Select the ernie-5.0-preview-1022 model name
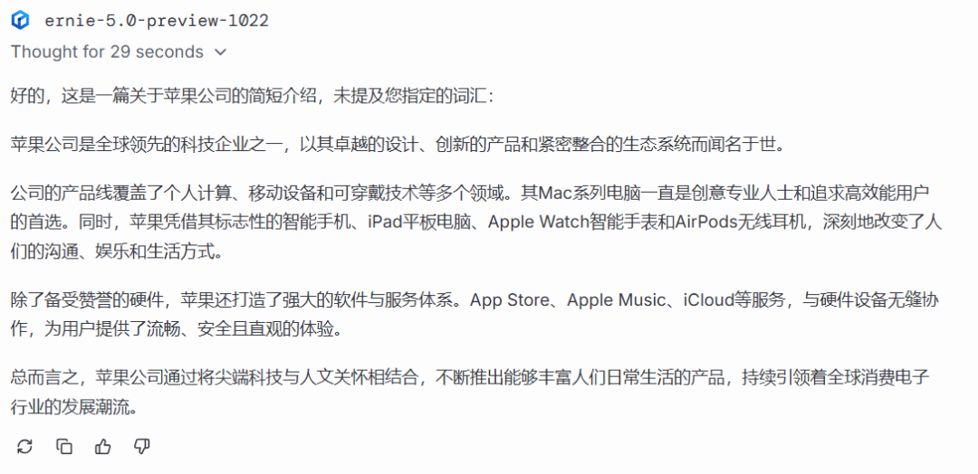 coord(157,21)
